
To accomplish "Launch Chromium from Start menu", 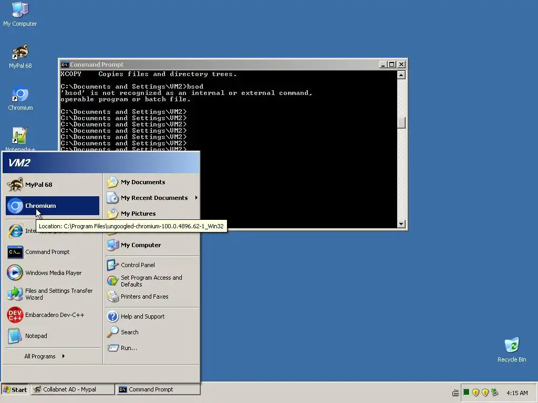I will (53, 206).
